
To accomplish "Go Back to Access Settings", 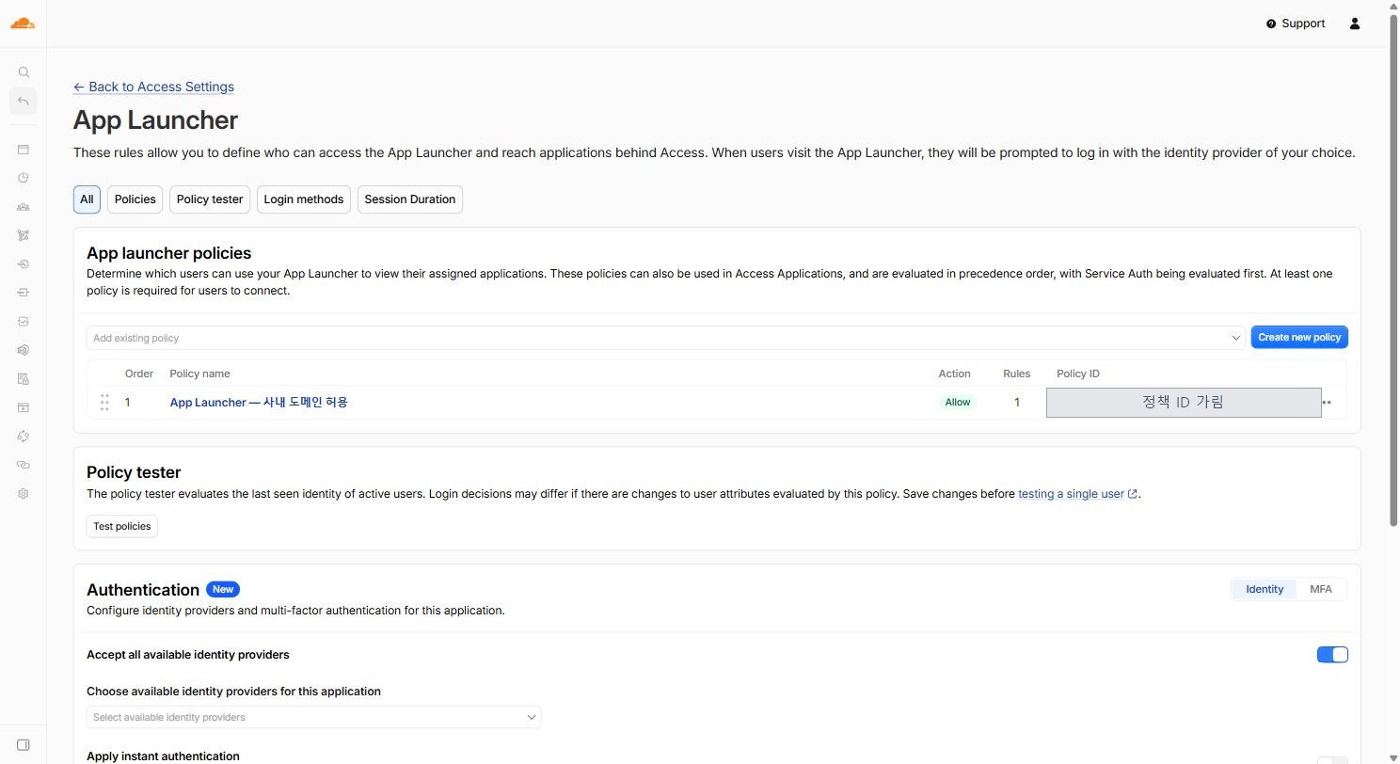I will tap(153, 87).
